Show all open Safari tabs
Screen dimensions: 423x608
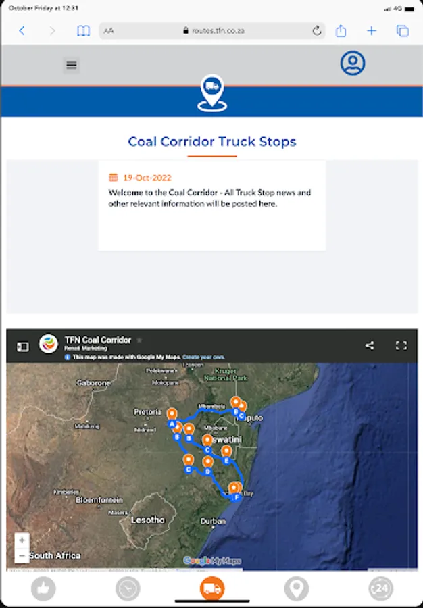pos(403,30)
